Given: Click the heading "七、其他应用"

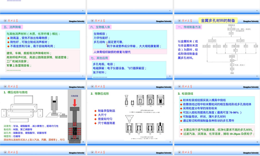Looking at the screenshot, I should [x=99, y=58].
